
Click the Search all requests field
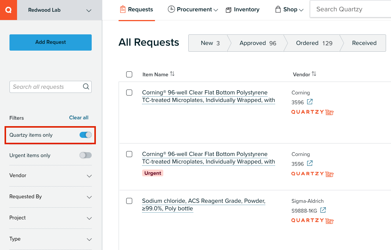pos(51,87)
